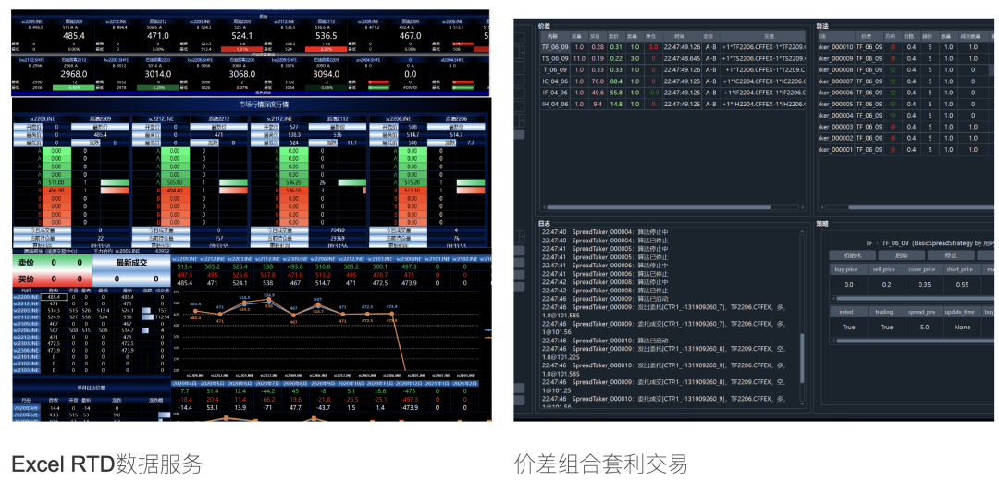Select log line SpreadTaker_000009 算法已启动
The height and width of the screenshot is (483, 999).
point(604,299)
